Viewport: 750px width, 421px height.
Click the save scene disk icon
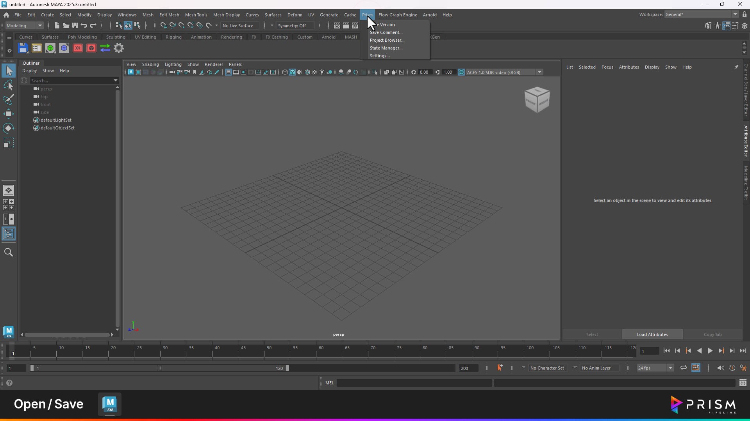tap(75, 26)
